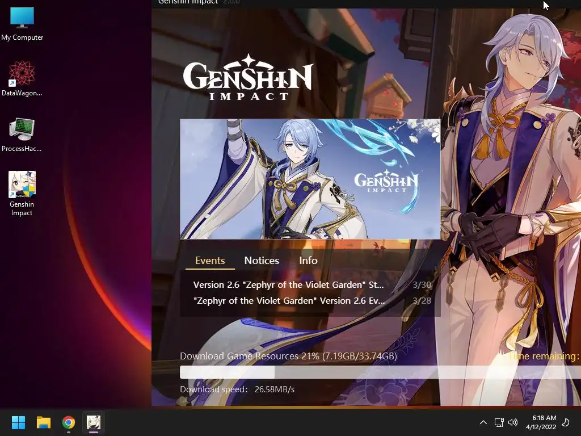Open the focus assist moon icon
The height and width of the screenshot is (436, 581).
tap(566, 422)
